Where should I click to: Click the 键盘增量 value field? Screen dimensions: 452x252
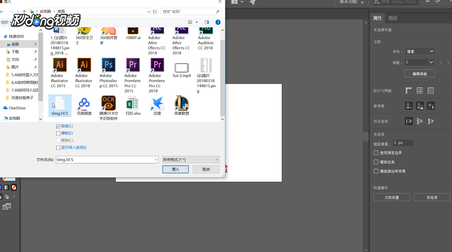[403, 143]
